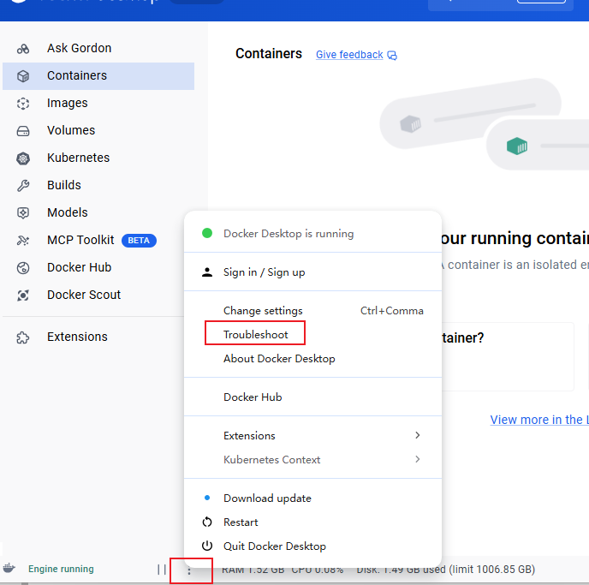Image resolution: width=589 pixels, height=585 pixels.
Task: Open View more in the link
Action: (x=539, y=420)
